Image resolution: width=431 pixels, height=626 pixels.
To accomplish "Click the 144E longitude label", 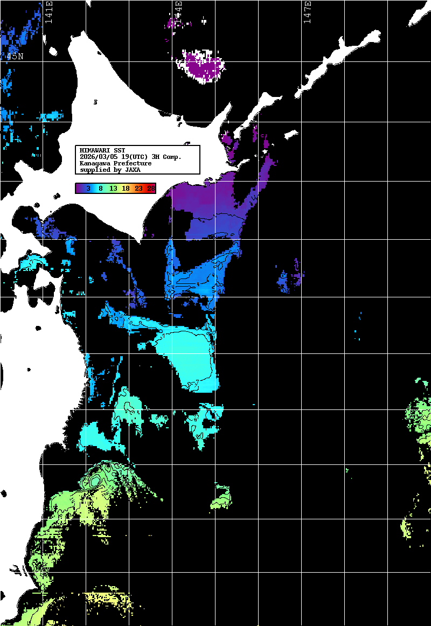I will pos(178,12).
